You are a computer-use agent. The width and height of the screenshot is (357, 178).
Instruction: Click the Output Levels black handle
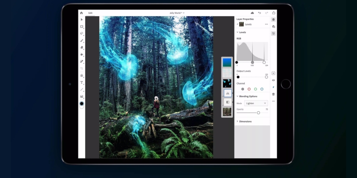[238, 77]
